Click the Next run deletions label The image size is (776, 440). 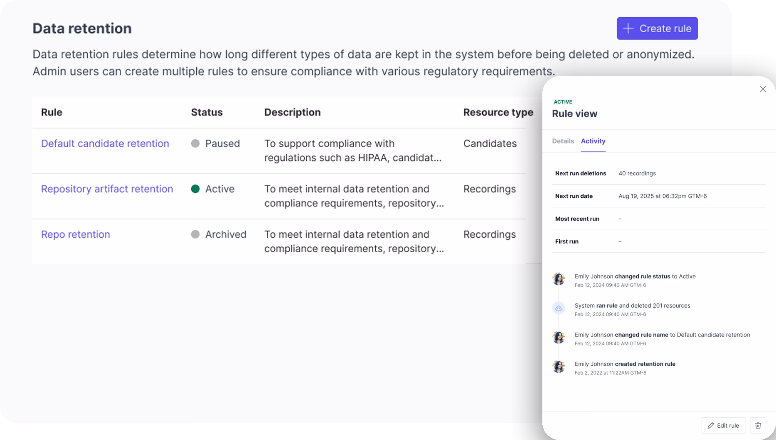click(580, 173)
